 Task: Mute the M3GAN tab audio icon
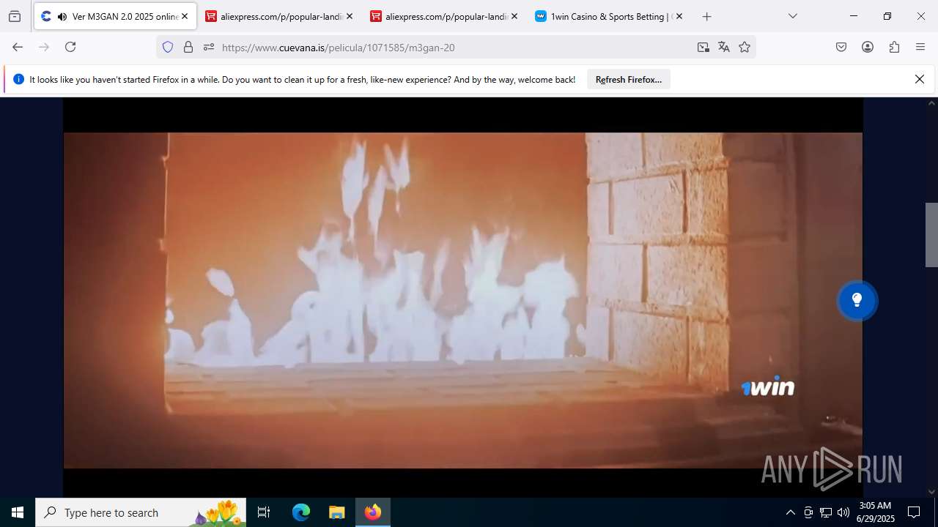[62, 16]
